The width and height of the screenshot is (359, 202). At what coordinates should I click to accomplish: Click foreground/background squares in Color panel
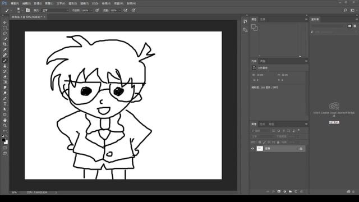click(254, 27)
